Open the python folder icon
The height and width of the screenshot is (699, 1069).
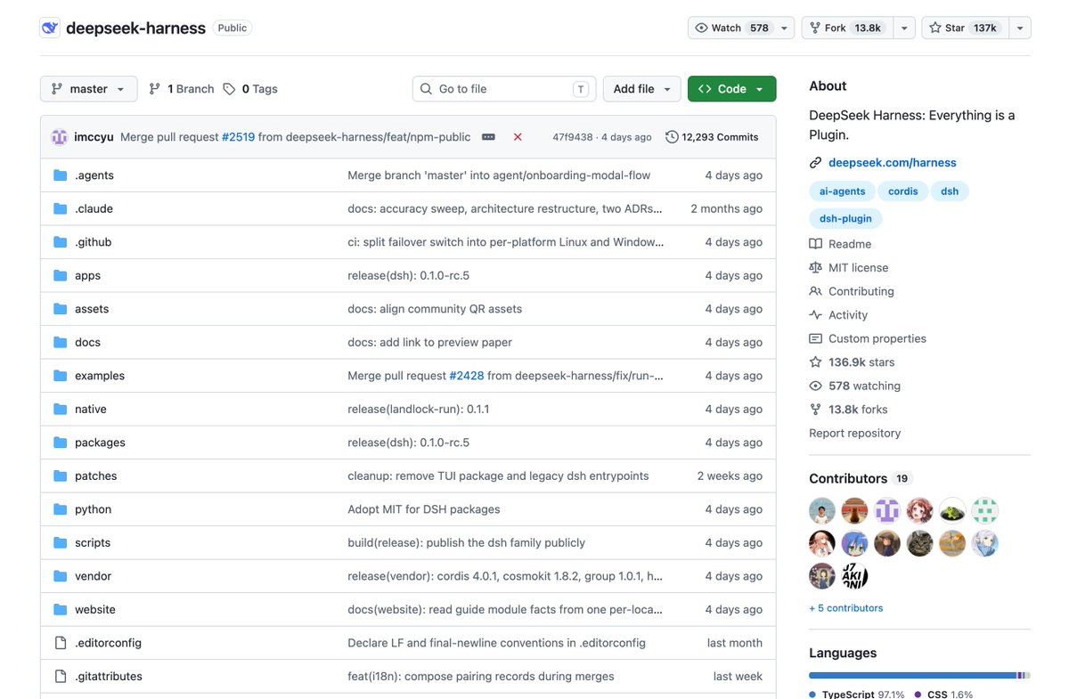pos(61,509)
